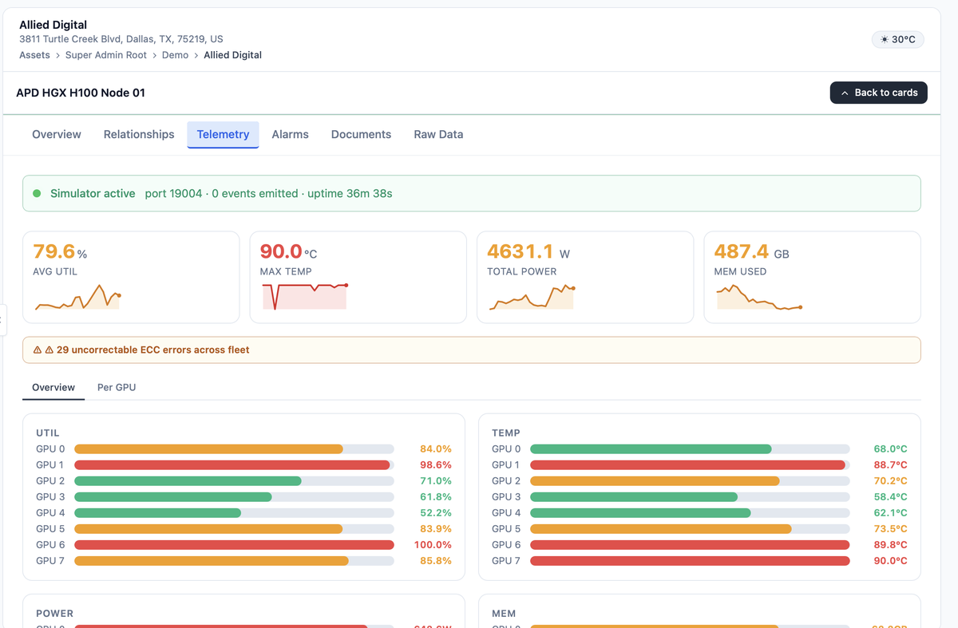Click the 4631.1 W total power value

pos(528,251)
